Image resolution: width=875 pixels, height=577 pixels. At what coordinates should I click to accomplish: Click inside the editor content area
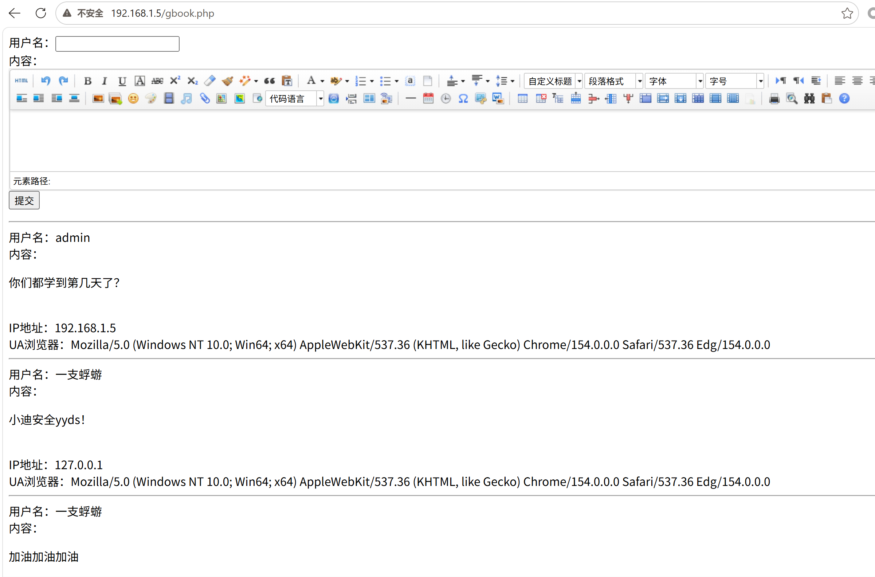[x=442, y=141]
